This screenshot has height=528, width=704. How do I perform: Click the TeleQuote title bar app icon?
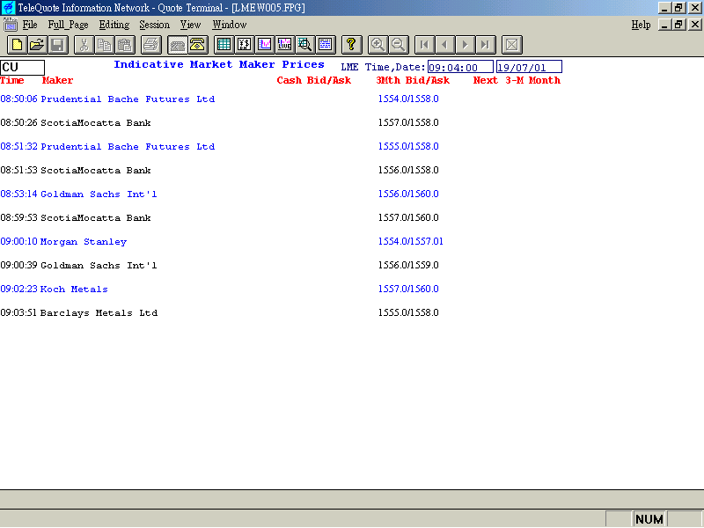(8, 8)
